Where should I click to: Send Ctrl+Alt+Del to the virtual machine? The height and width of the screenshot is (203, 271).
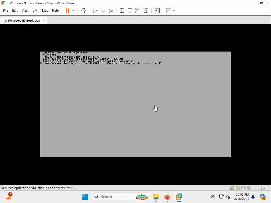pos(83,11)
